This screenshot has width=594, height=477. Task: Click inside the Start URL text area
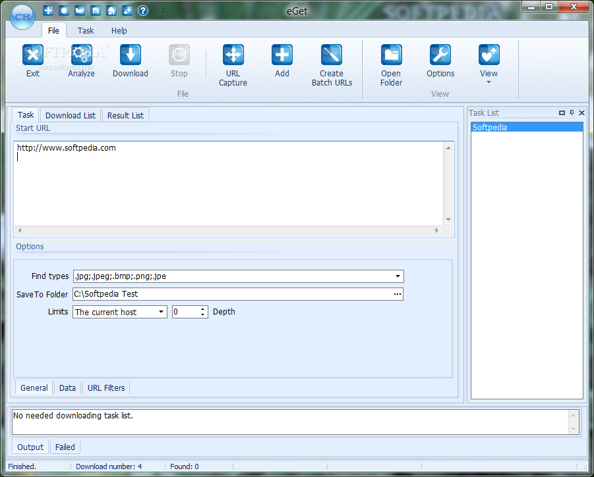pyautogui.click(x=229, y=184)
